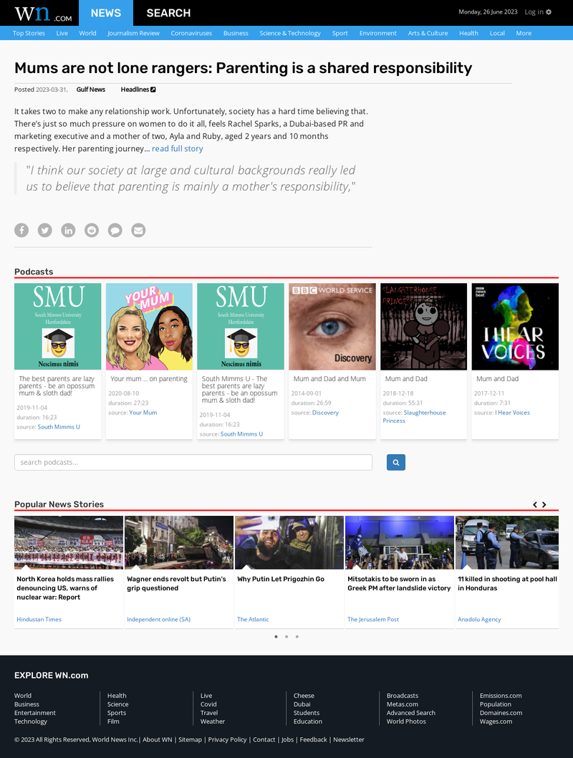
Task: Open Why Putin Let Prigozhin Go
Action: pos(281,579)
